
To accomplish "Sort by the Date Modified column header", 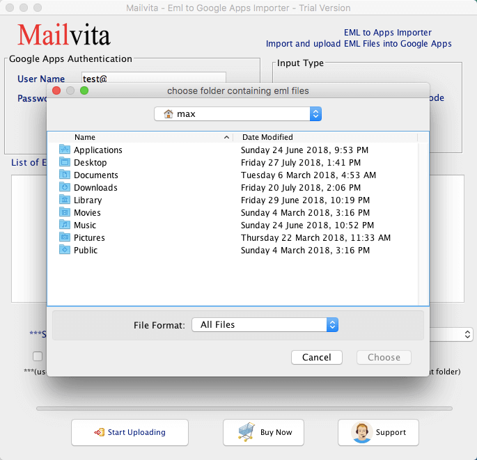I will tap(325, 137).
